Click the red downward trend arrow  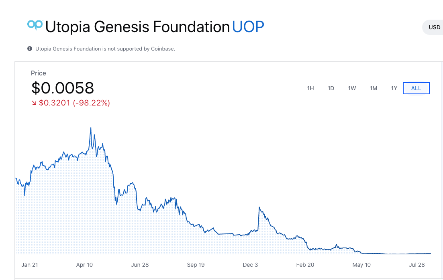pos(34,103)
